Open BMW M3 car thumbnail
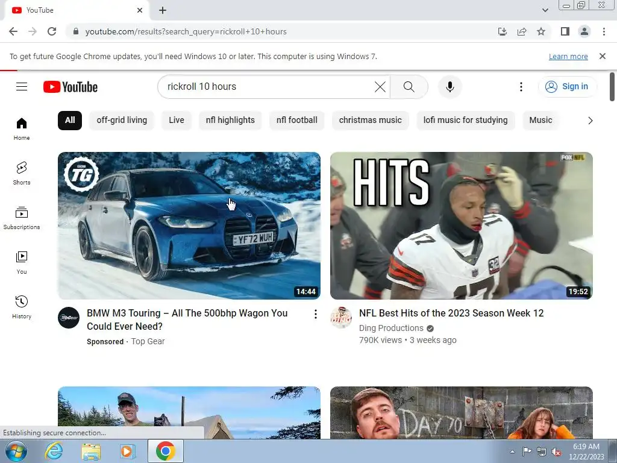617x463 pixels. click(189, 225)
